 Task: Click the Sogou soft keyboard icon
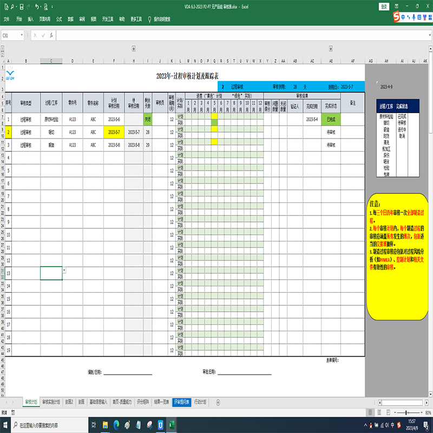click(x=419, y=17)
